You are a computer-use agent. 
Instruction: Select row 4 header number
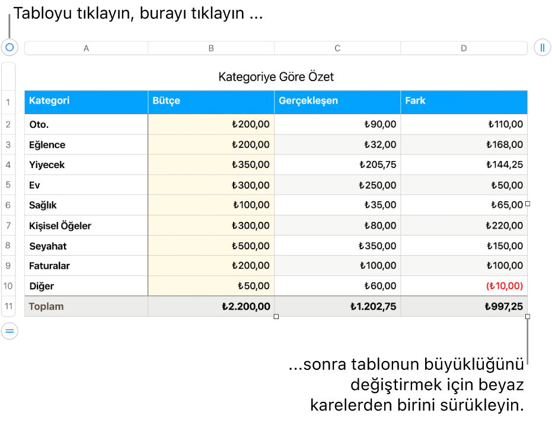(8, 165)
